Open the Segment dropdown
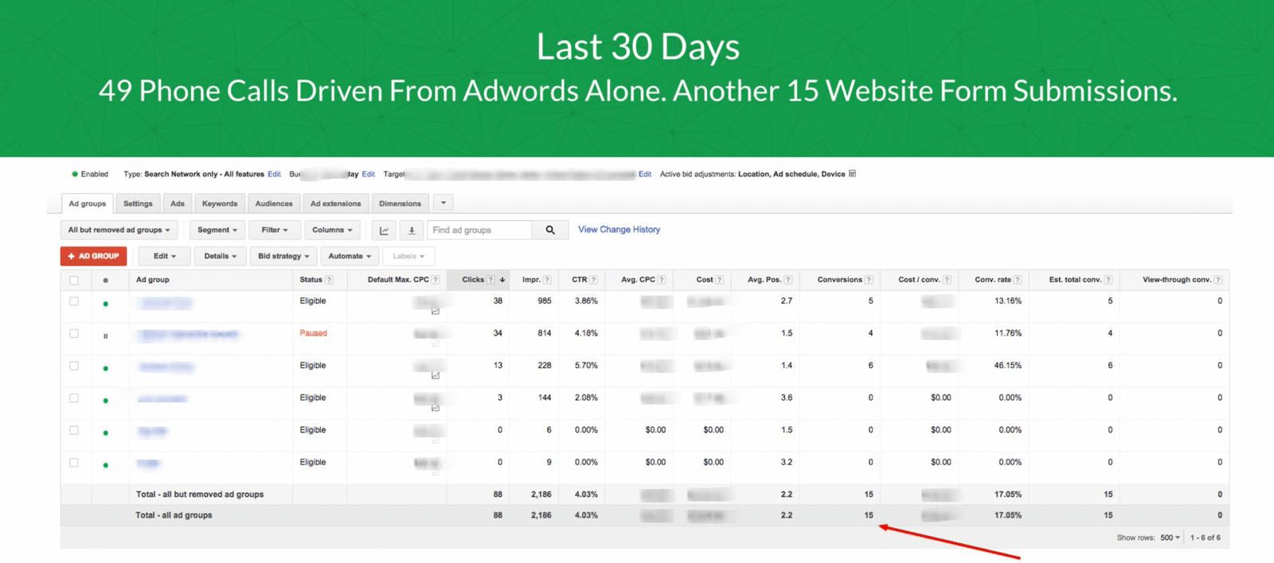Viewport: 1274px width, 563px height. [x=217, y=231]
